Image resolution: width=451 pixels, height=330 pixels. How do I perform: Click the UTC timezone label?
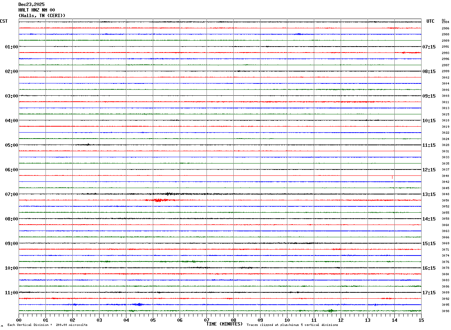pos(430,21)
